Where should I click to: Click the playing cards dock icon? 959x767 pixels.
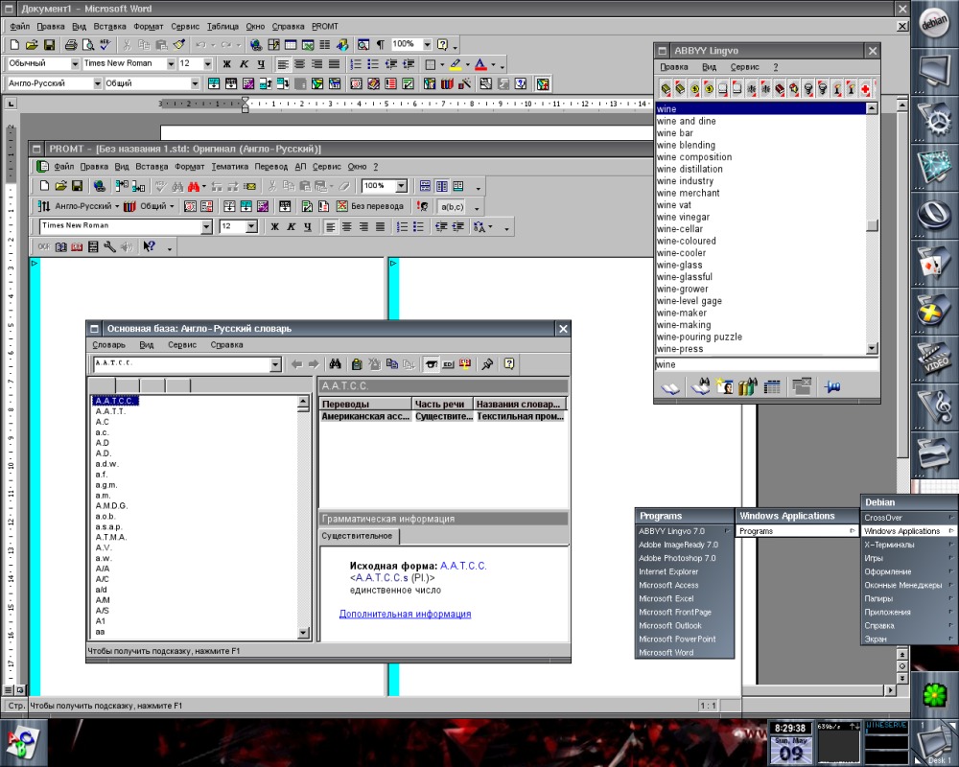click(934, 264)
